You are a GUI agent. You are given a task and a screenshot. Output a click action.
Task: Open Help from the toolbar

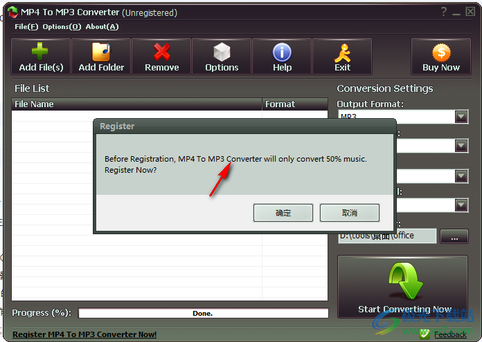coord(282,57)
